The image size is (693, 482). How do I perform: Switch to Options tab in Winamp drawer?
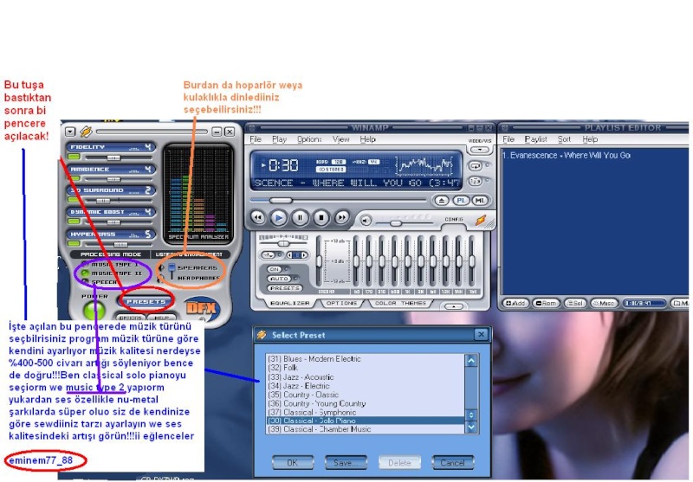(341, 303)
